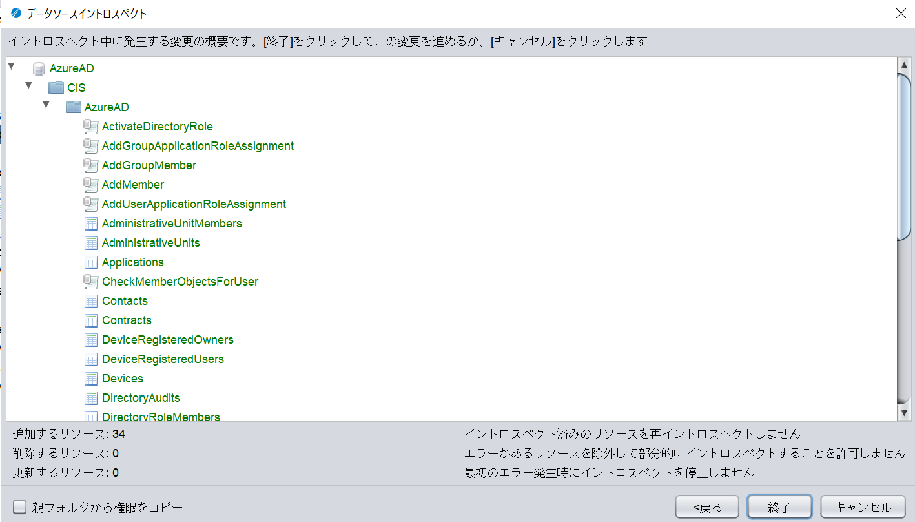Click the DirectoryAudits table icon
Viewport: 915px width, 522px height.
91,398
